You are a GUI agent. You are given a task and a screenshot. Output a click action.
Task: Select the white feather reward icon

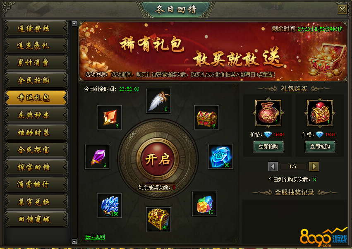(158, 101)
